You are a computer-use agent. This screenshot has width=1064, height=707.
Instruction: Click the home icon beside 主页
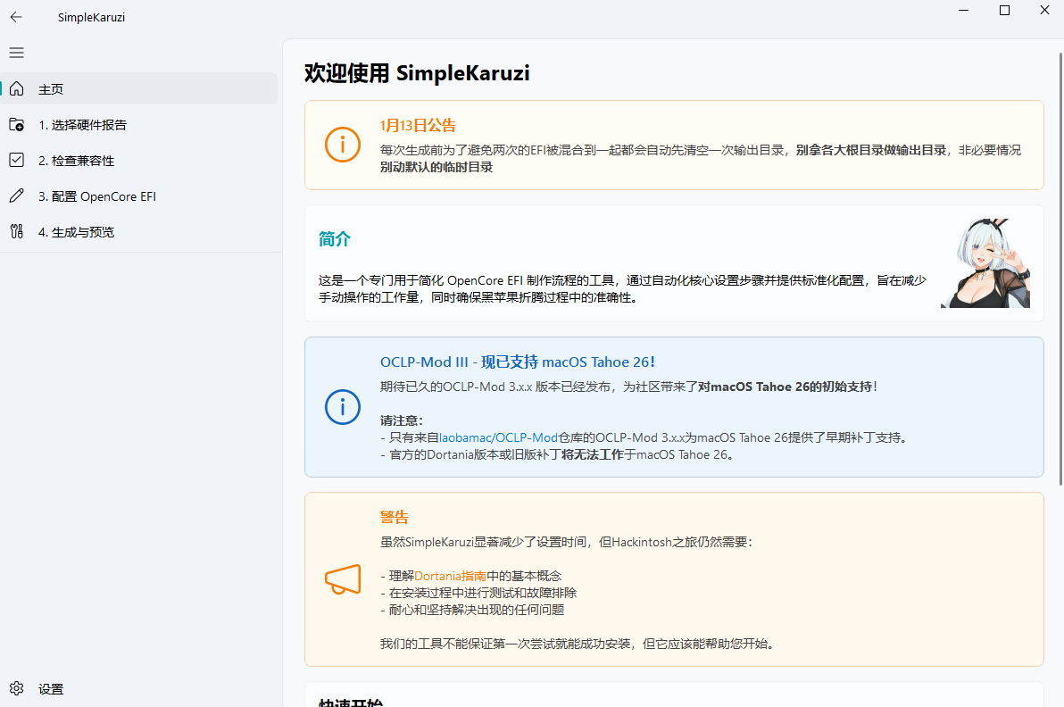[16, 89]
